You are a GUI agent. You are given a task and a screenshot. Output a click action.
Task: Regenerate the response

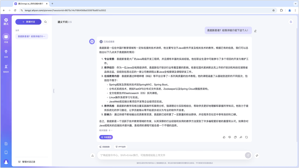tap(247, 137)
